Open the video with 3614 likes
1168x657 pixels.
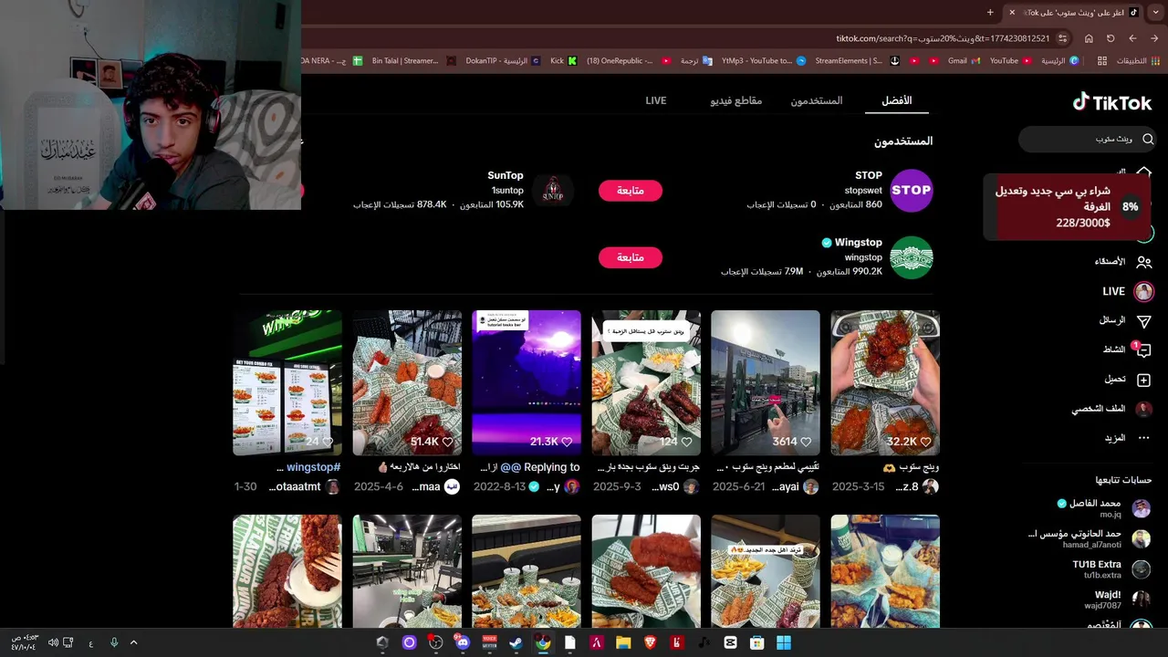[766, 382]
